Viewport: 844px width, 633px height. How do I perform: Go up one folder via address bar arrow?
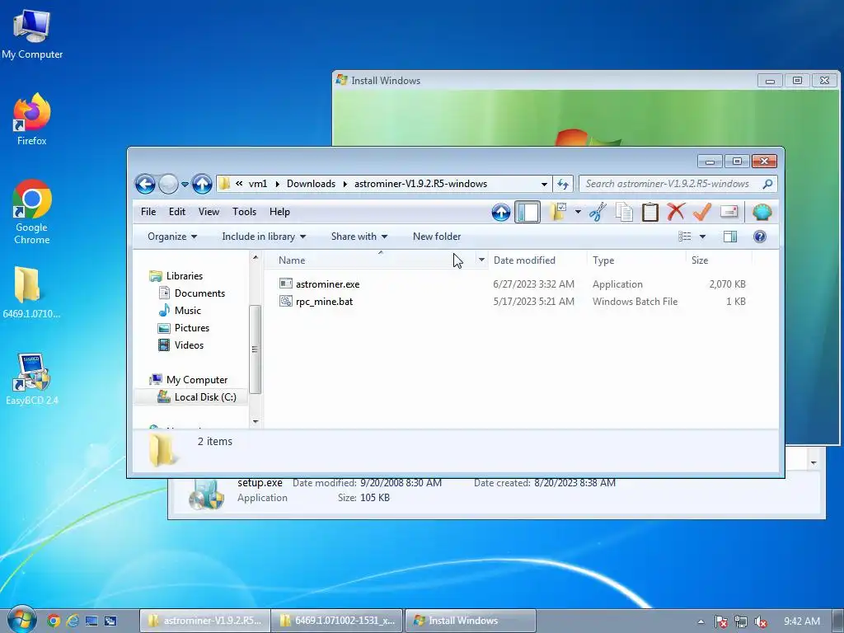coord(202,184)
